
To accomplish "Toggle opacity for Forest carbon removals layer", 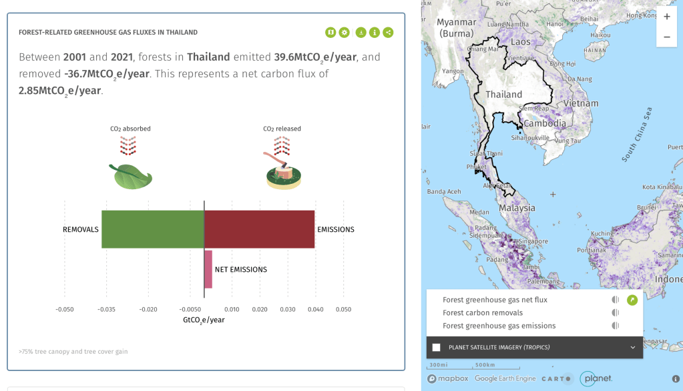I will [x=616, y=312].
